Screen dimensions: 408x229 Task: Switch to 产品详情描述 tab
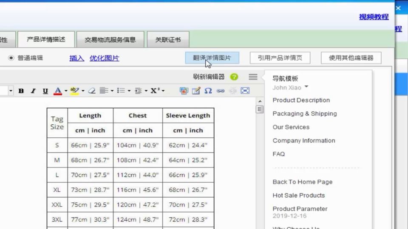coord(46,39)
